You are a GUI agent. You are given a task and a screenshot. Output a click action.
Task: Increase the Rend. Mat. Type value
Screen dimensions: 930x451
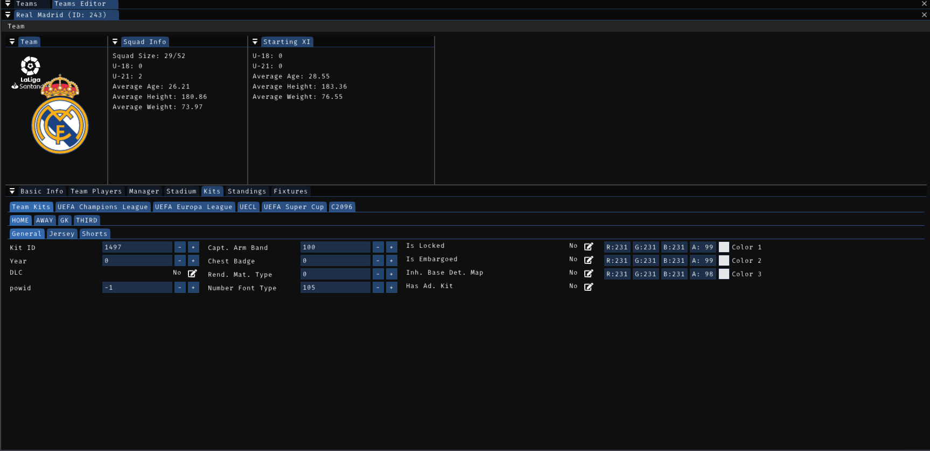click(391, 274)
